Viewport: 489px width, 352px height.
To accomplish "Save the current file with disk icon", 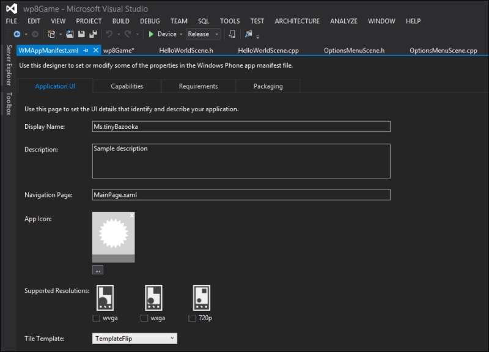I will [x=81, y=34].
